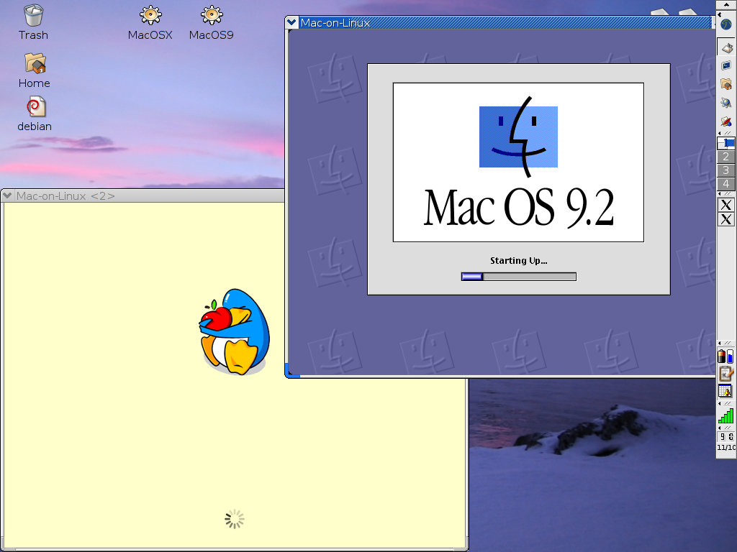Viewport: 737px width, 552px height.
Task: Select the upper X window icon in panel
Action: (x=726, y=205)
